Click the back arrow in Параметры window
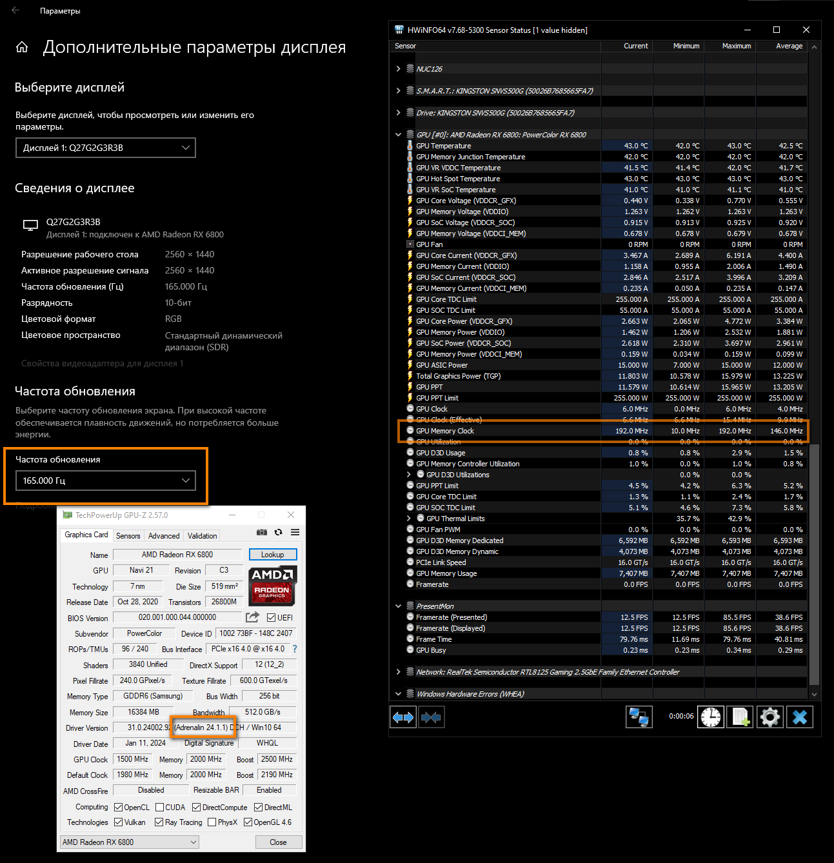The image size is (834, 863). point(15,10)
